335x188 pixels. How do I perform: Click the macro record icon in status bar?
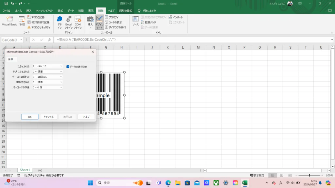(19, 175)
